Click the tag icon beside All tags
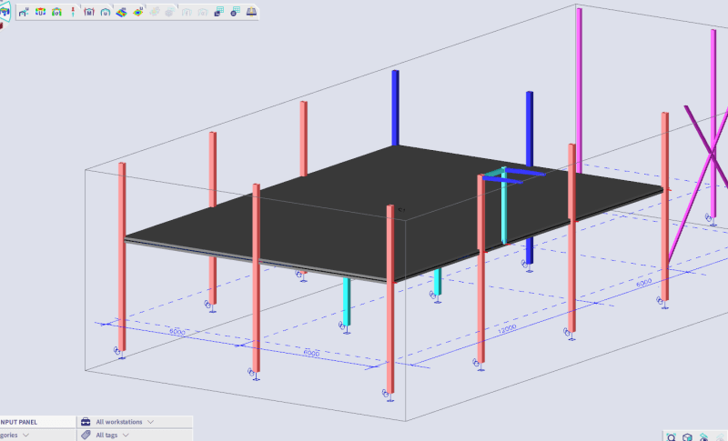 [86, 435]
